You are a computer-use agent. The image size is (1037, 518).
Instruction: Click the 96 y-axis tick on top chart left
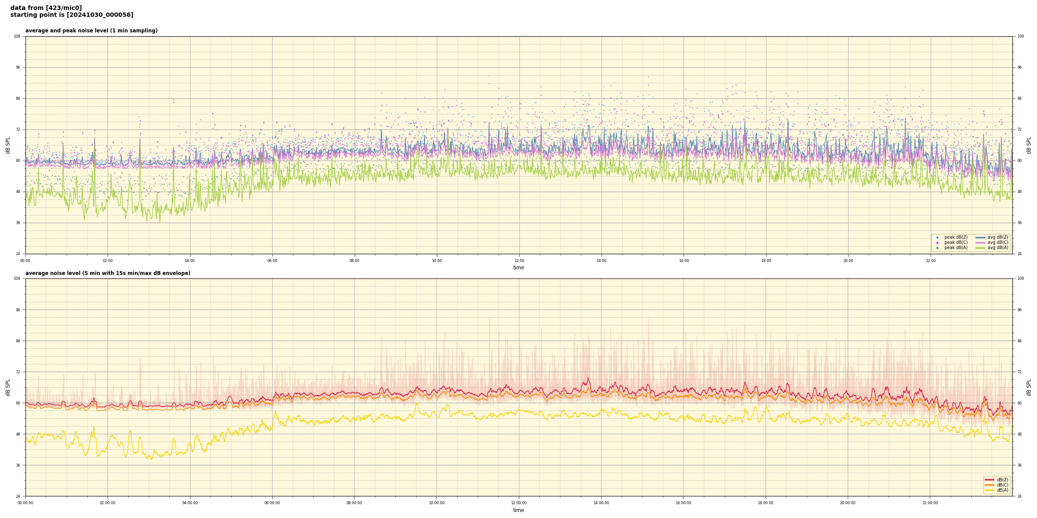(17, 67)
